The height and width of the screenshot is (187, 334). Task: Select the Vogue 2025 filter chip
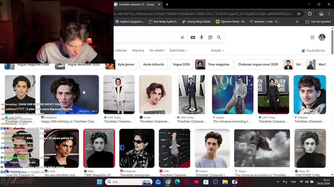181,64
